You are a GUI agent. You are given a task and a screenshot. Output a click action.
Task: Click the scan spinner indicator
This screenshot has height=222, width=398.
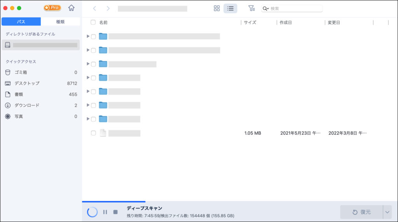(x=92, y=212)
